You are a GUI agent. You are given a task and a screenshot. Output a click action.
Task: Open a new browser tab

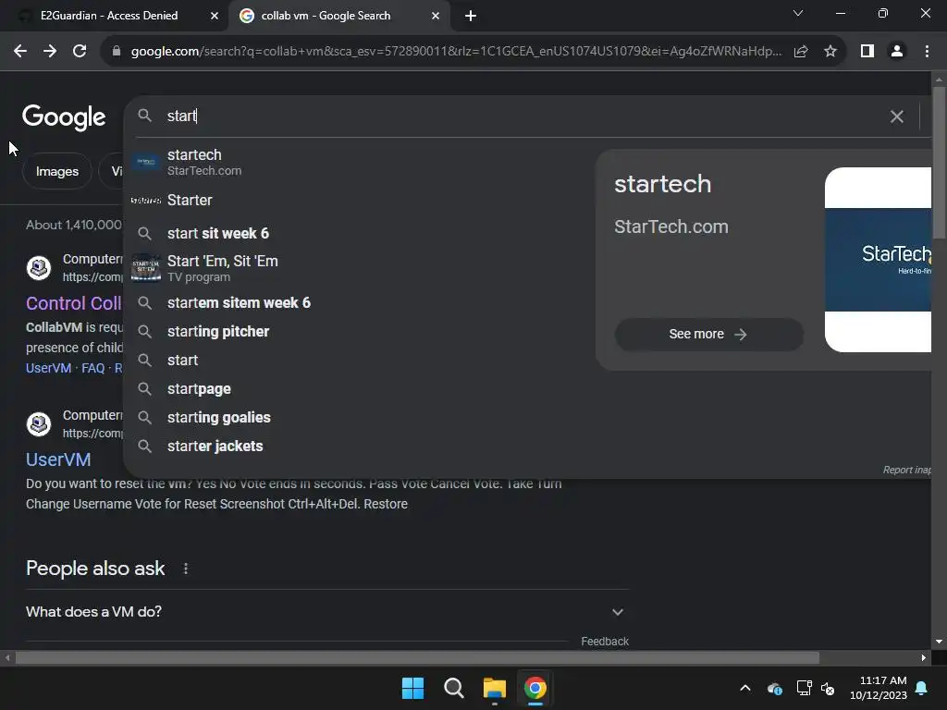(x=471, y=16)
